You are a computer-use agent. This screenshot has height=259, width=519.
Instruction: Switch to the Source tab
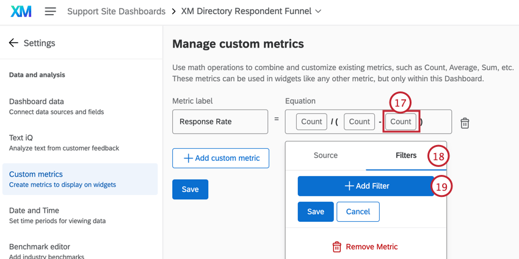click(325, 155)
